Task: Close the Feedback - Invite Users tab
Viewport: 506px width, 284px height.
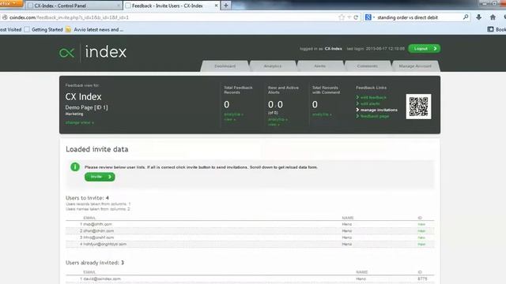Action: (216, 6)
